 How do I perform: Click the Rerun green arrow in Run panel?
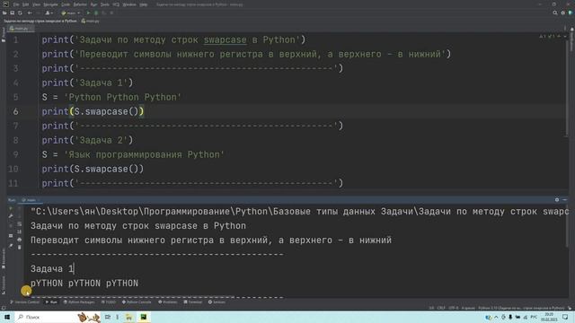[11, 208]
